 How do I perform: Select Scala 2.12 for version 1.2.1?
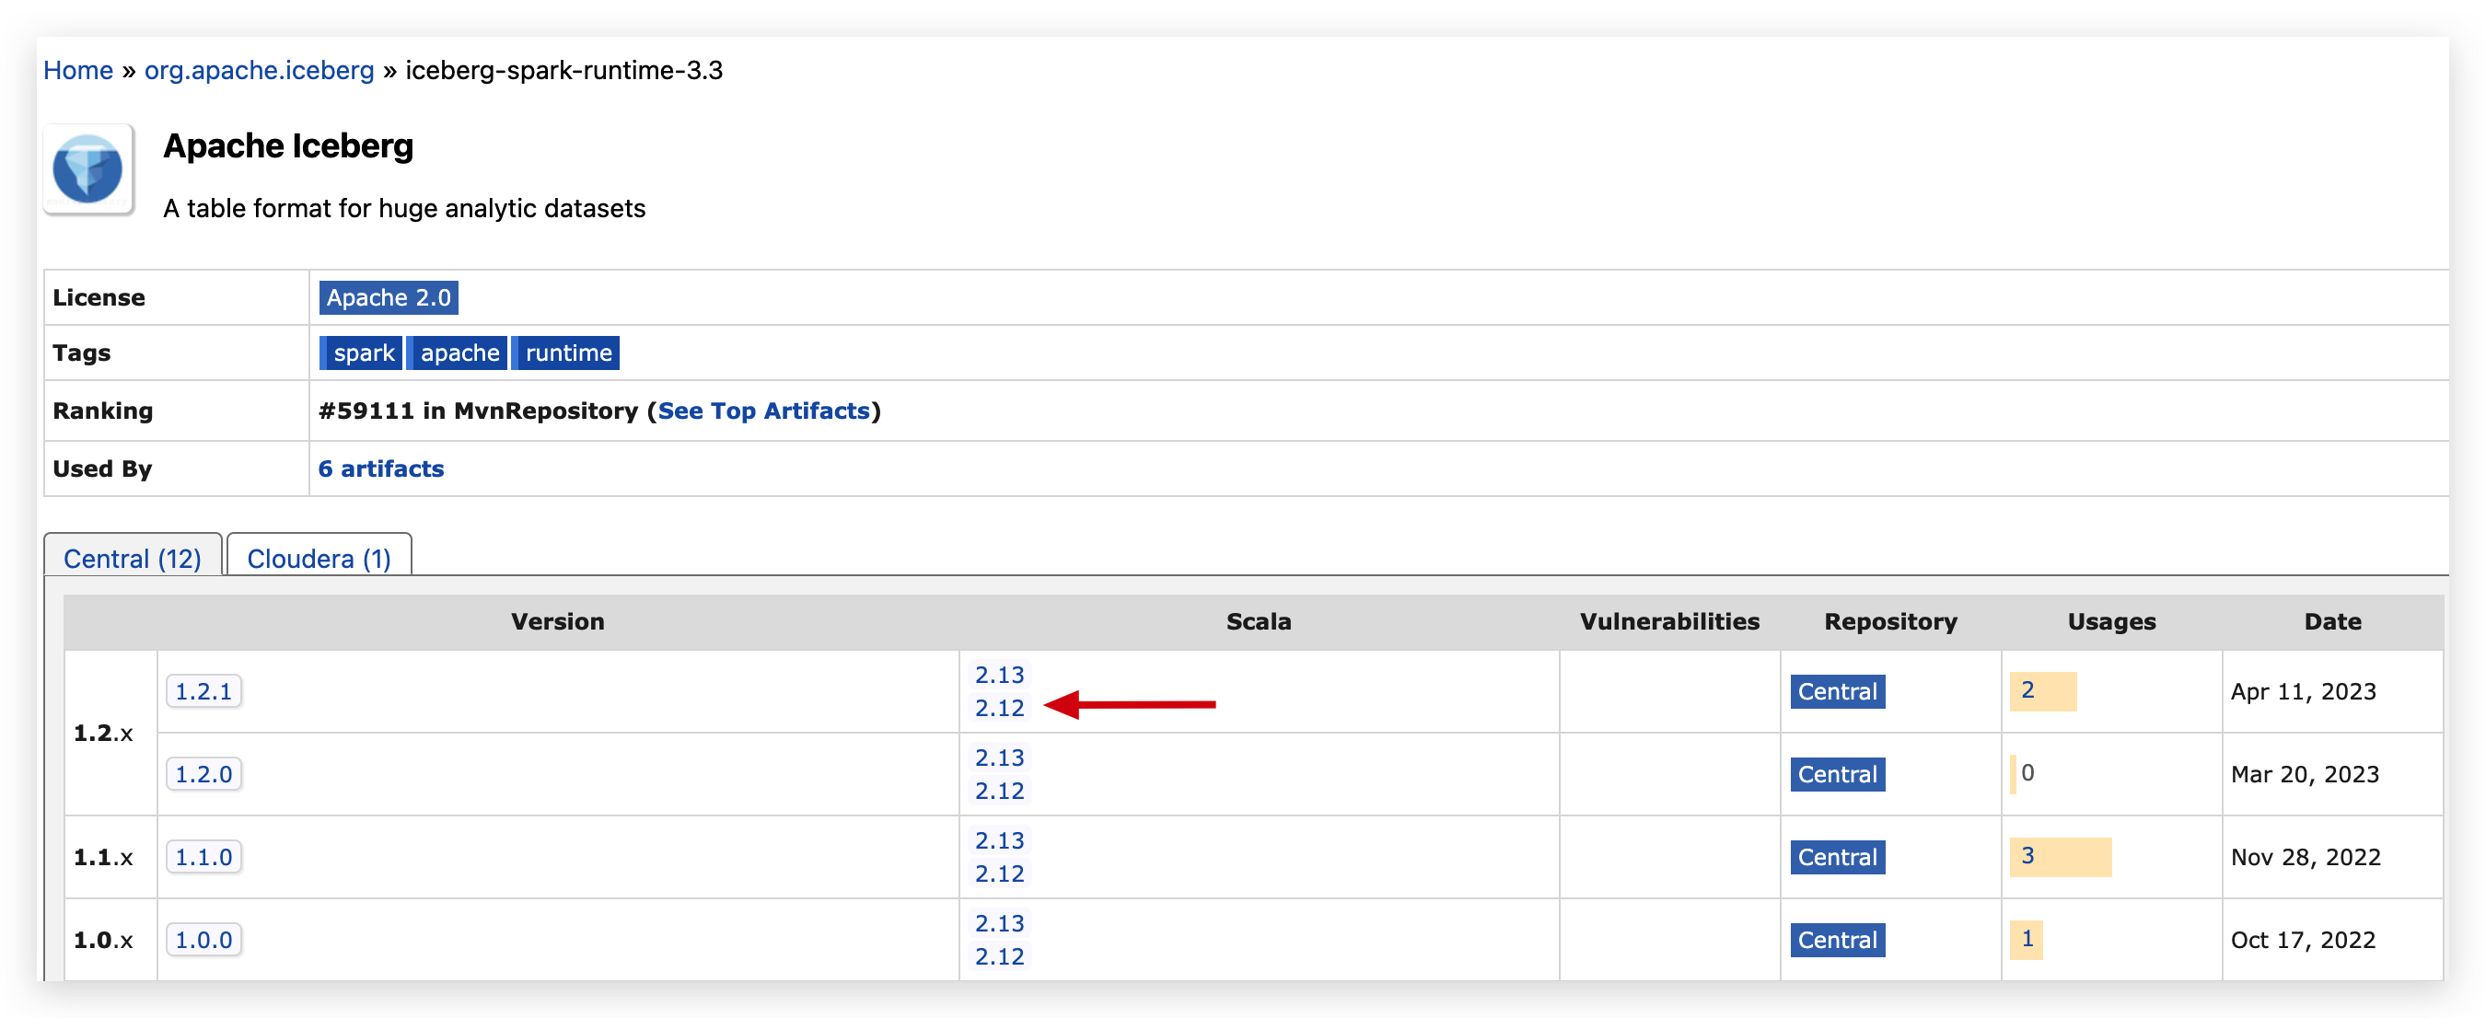coord(1000,707)
